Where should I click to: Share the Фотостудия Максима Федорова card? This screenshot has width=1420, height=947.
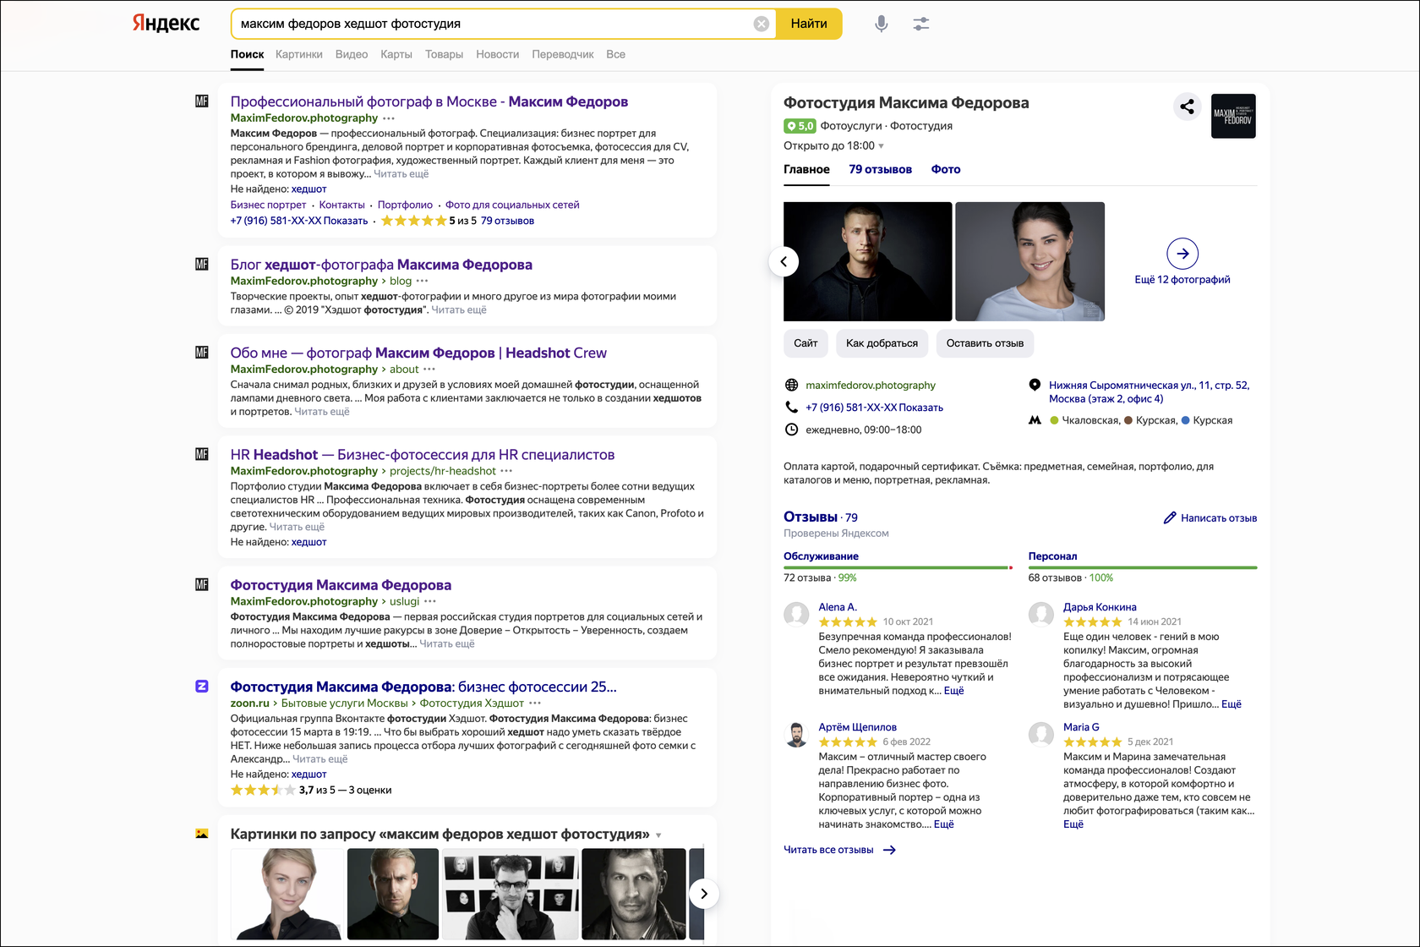click(1188, 107)
